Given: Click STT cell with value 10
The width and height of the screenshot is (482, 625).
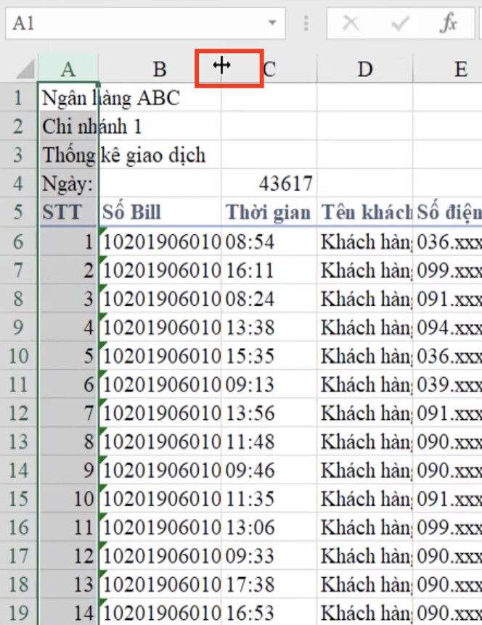Looking at the screenshot, I should [x=68, y=498].
